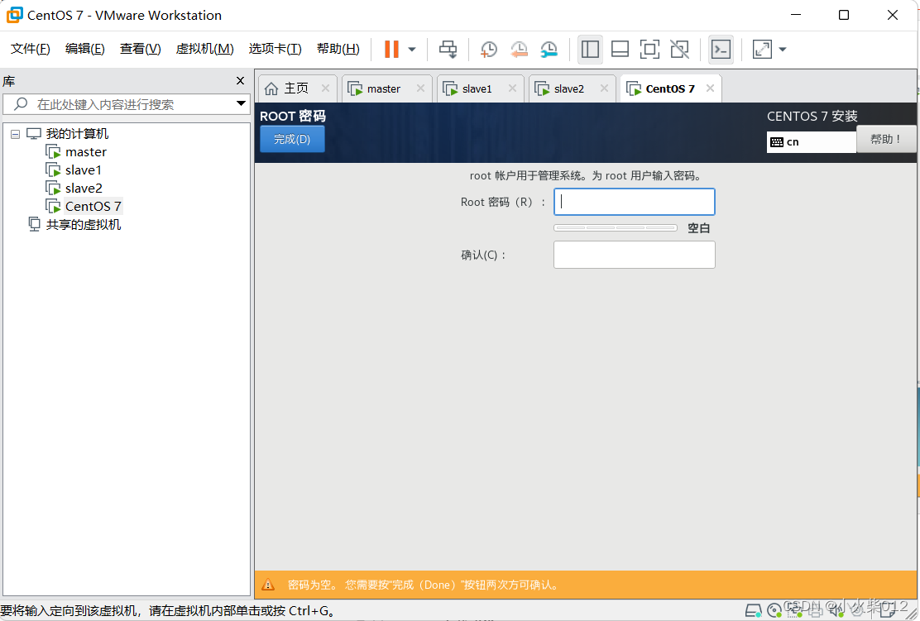Toggle the thumbnail bar view icon
Image resolution: width=920 pixels, height=621 pixels.
click(620, 50)
